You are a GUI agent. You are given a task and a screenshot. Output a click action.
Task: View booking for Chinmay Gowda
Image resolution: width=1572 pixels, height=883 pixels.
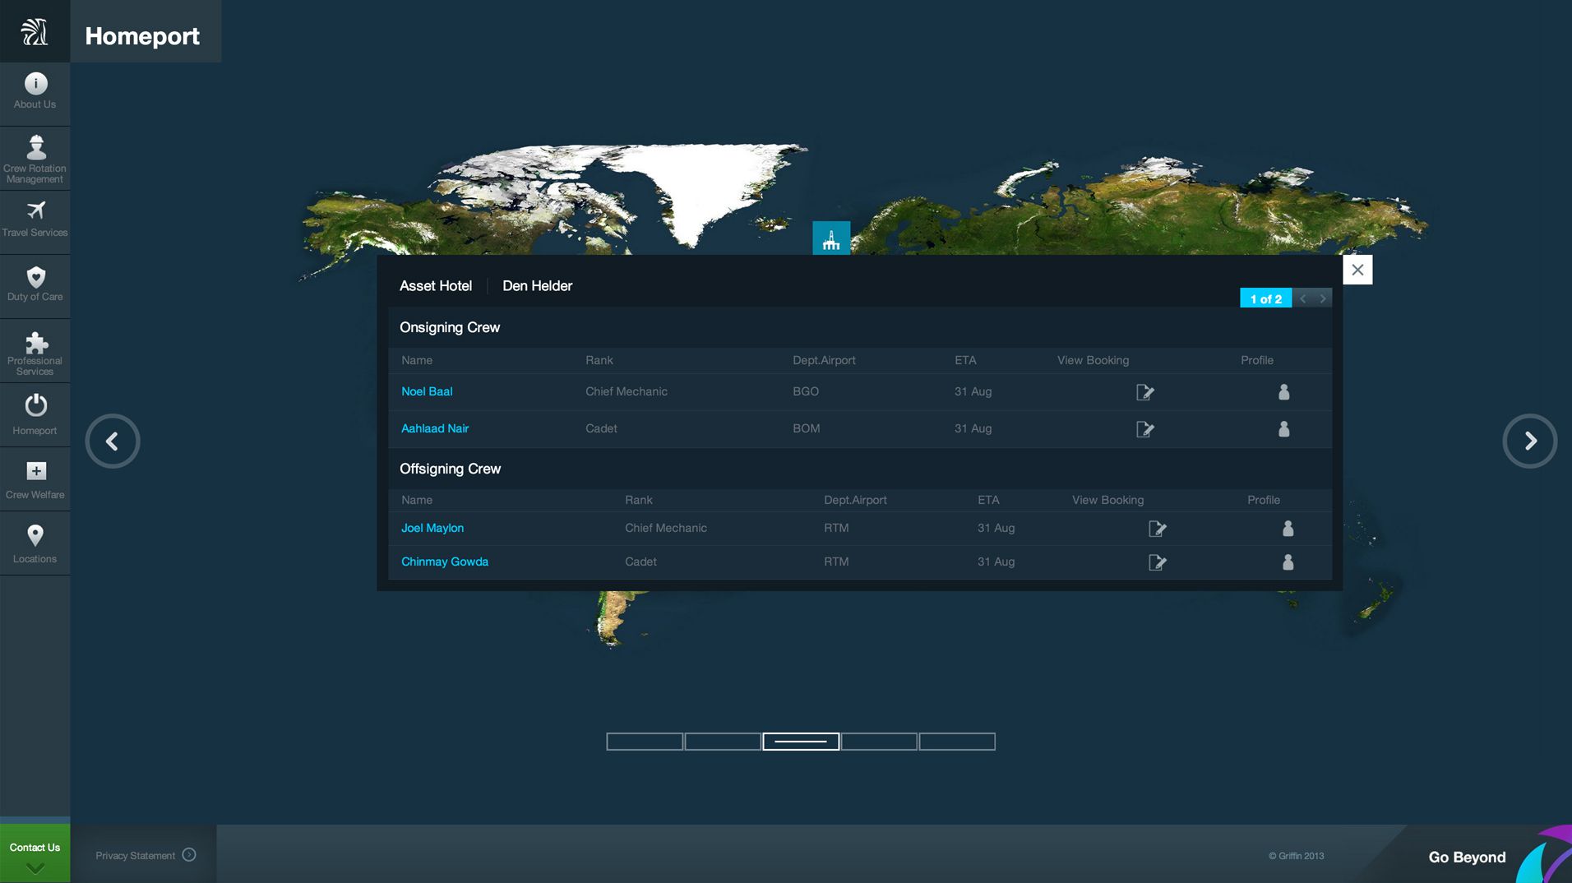coord(1157,562)
